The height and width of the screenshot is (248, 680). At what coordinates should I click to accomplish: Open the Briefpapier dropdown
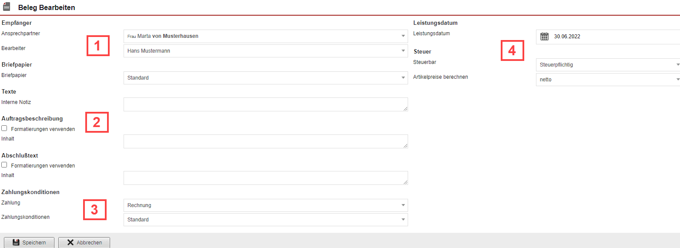point(265,78)
